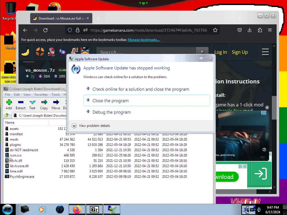Open Firefox hamburger menu

coord(270,30)
